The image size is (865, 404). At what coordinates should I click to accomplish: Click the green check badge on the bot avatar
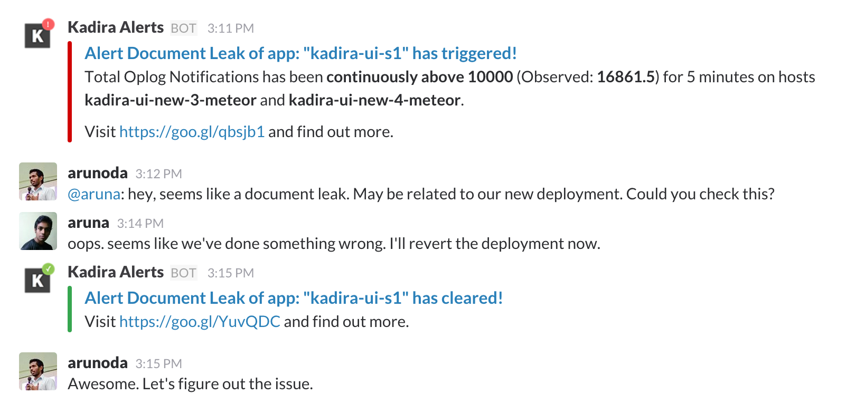(48, 270)
